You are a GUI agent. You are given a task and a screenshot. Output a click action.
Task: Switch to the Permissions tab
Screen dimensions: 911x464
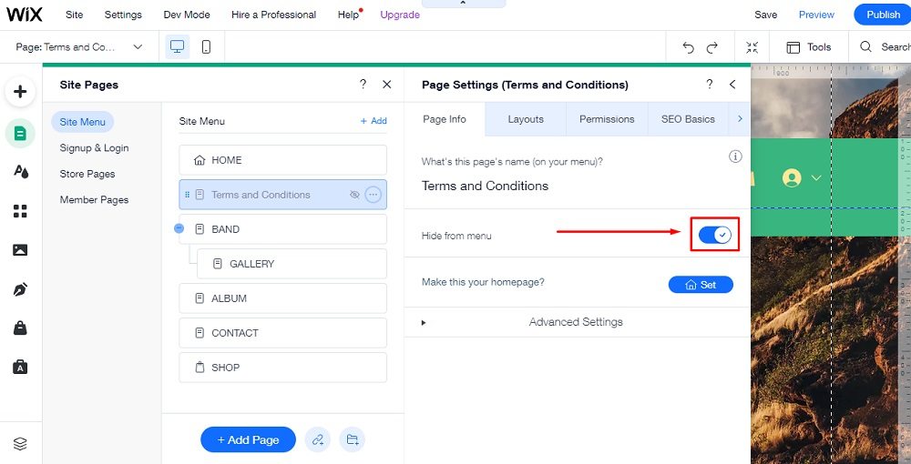click(x=607, y=119)
